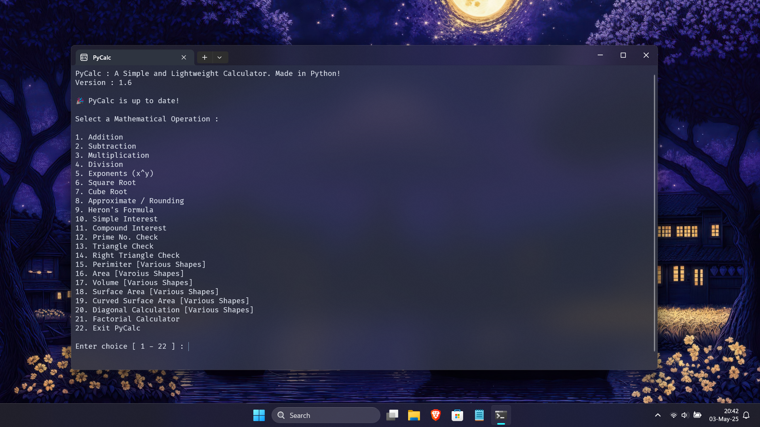Click the battery icon in system tray

(x=697, y=415)
